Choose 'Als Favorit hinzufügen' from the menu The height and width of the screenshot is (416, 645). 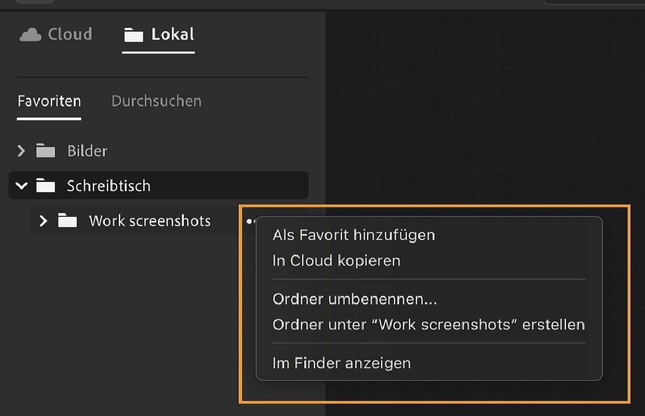(x=354, y=235)
